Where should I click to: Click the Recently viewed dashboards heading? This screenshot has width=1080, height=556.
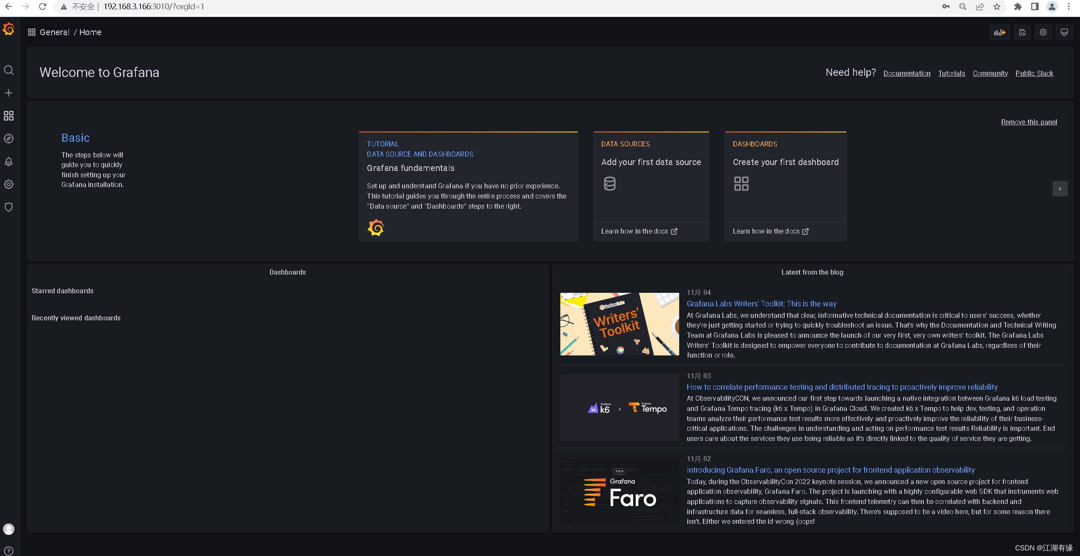(x=76, y=318)
